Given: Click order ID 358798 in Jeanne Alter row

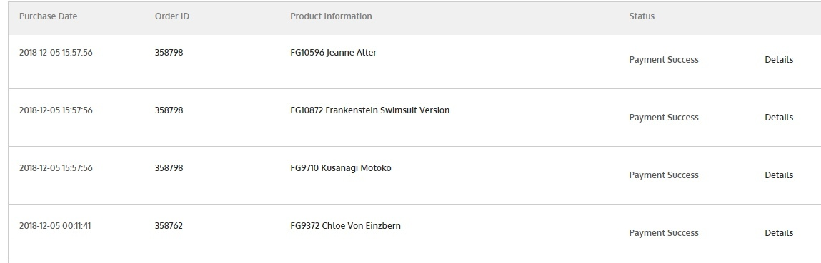Looking at the screenshot, I should 169,53.
